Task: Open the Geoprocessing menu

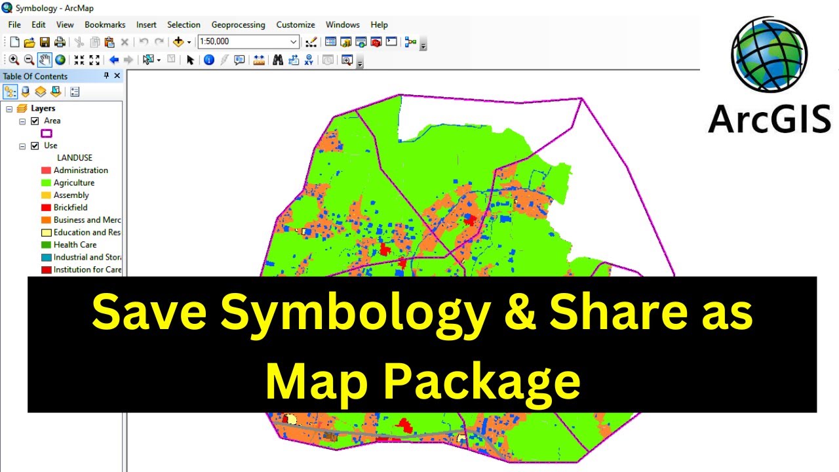Action: pos(238,25)
